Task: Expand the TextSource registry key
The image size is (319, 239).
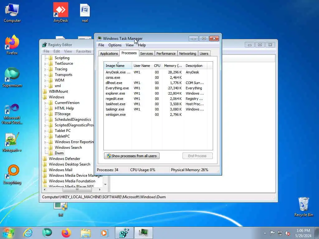Action: [45, 64]
